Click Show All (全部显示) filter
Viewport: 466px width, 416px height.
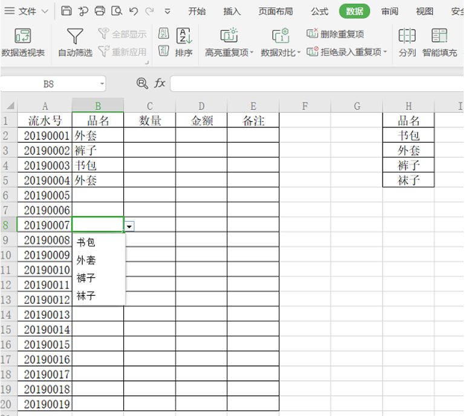(123, 34)
